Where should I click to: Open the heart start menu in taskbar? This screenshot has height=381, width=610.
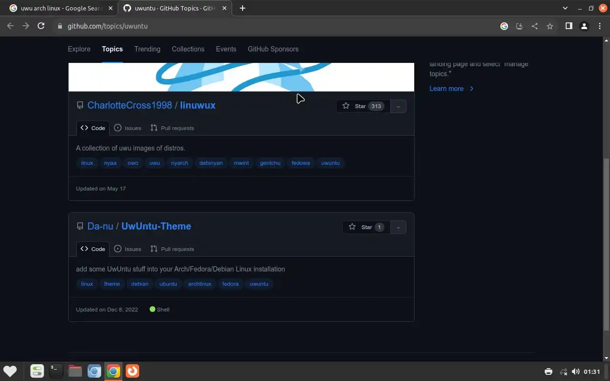click(10, 371)
